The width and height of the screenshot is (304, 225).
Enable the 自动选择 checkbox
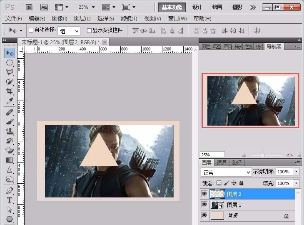pos(30,30)
